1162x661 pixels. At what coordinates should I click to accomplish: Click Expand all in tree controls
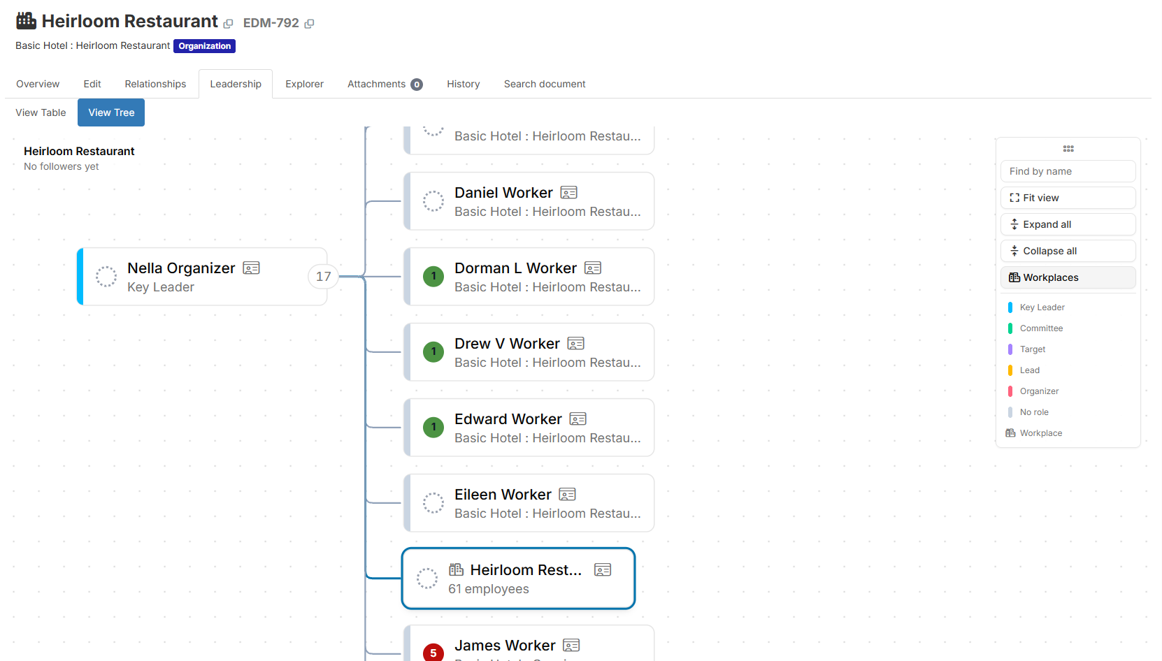(1068, 224)
